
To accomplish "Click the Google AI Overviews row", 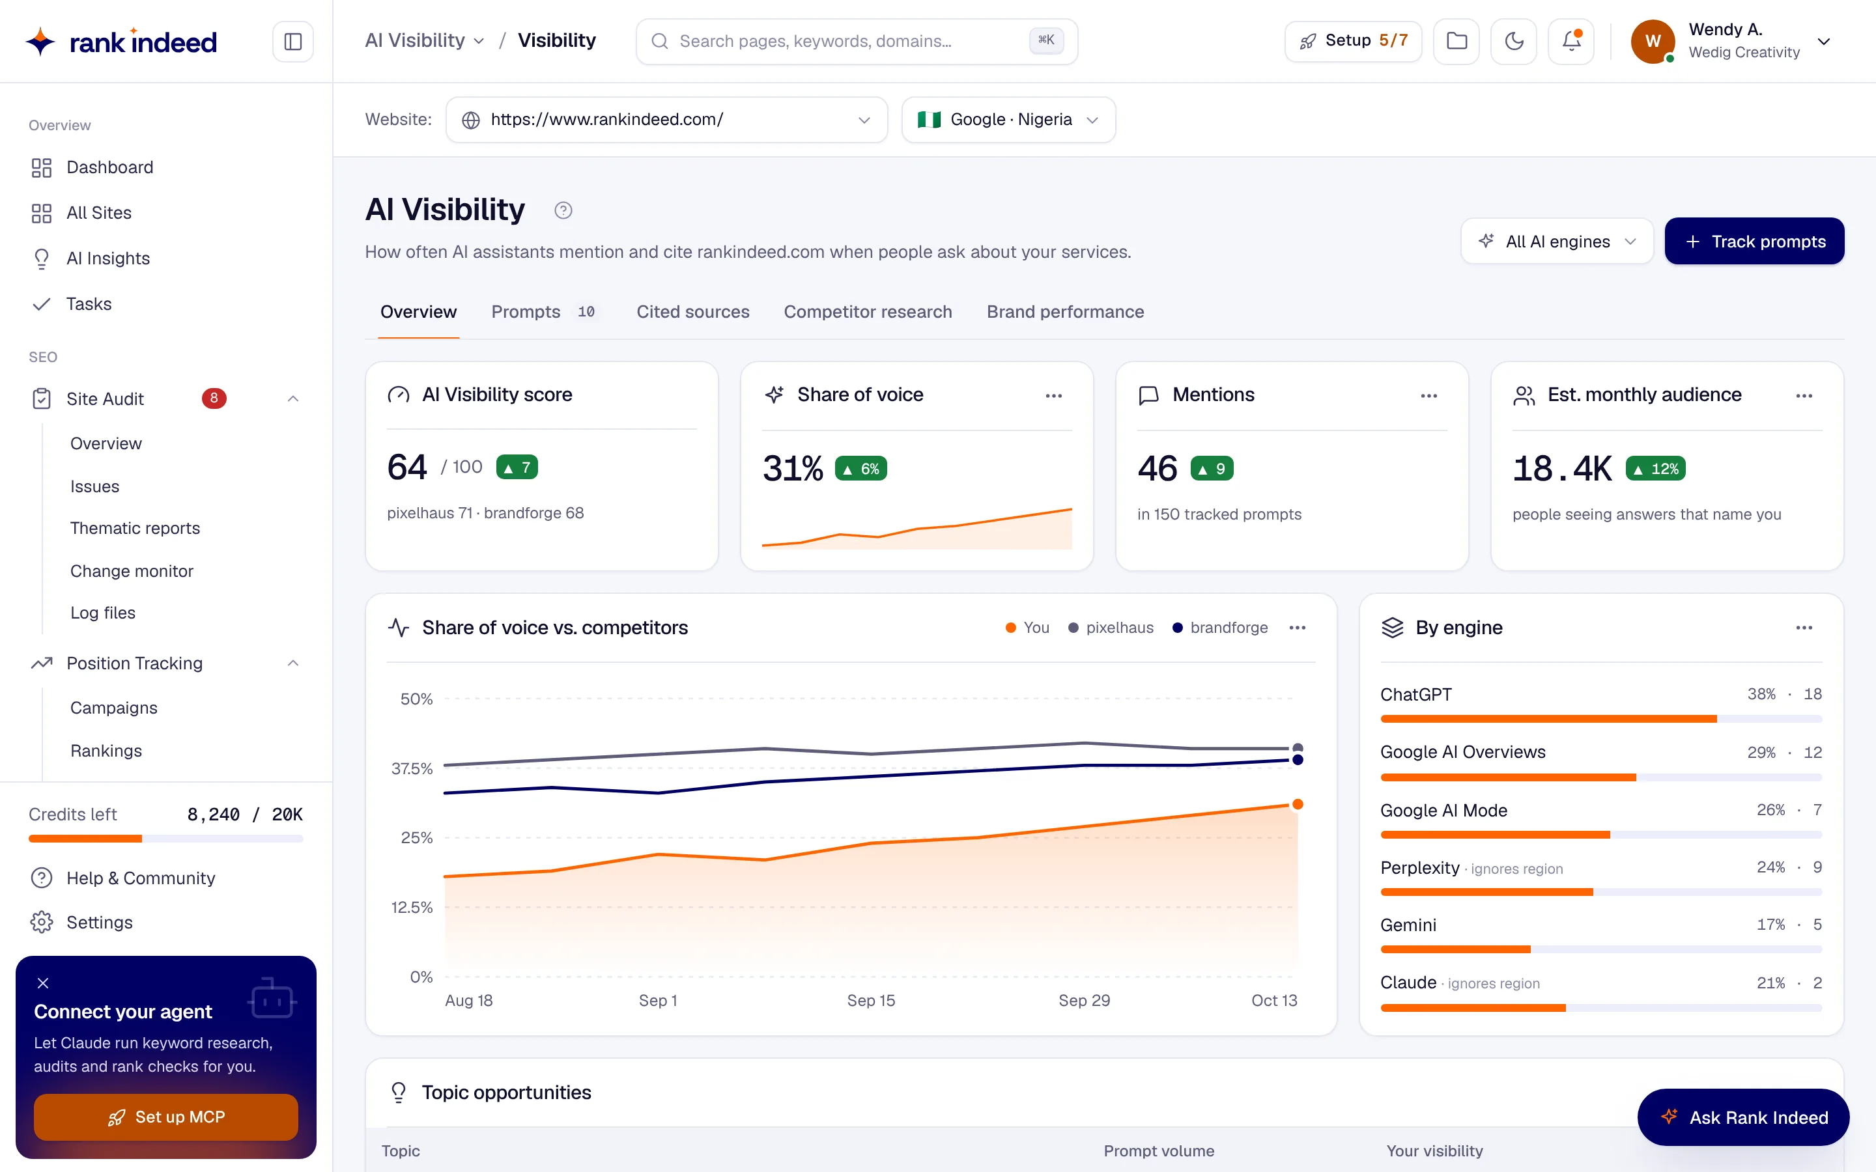I will point(1601,760).
